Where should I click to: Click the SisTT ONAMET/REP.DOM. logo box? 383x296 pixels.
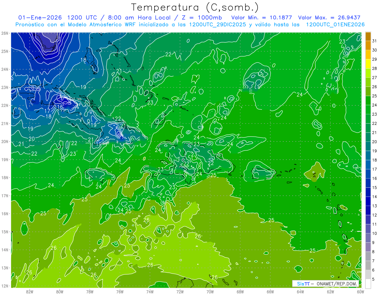326,284
